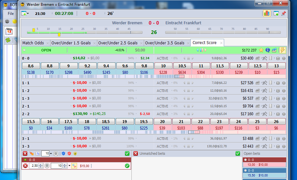Click the red X cancel-all icon in bet slip toolbar

[x=25, y=153]
